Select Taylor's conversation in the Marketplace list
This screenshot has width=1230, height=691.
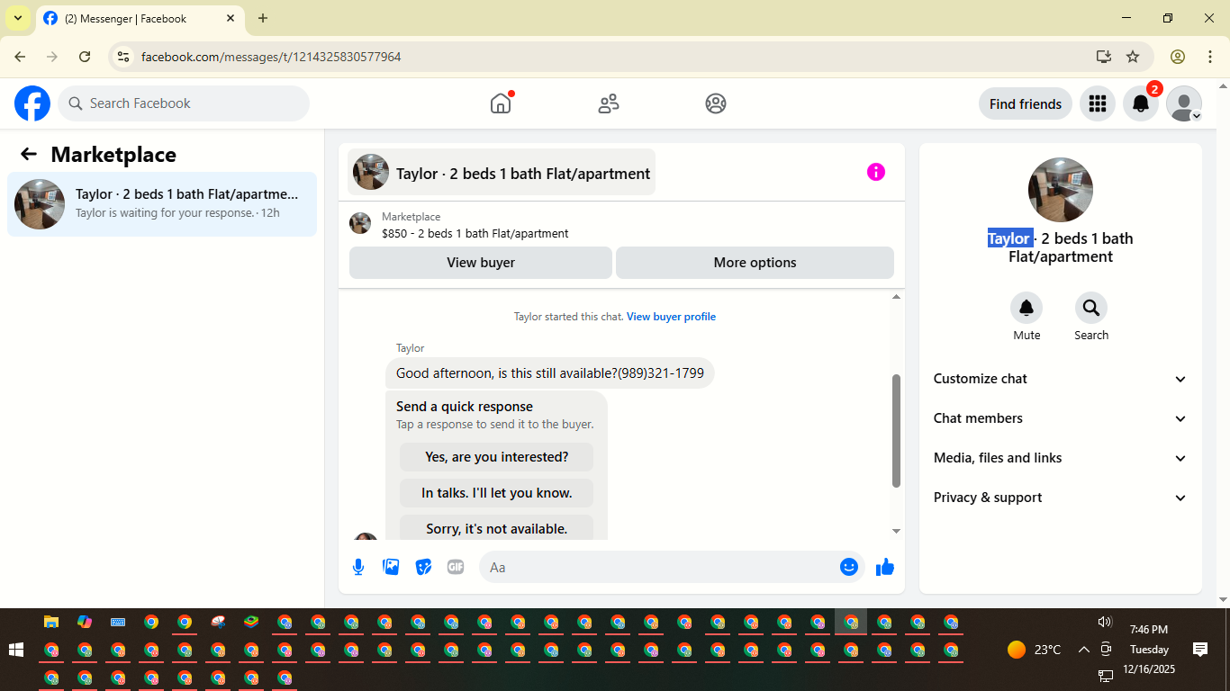162,204
